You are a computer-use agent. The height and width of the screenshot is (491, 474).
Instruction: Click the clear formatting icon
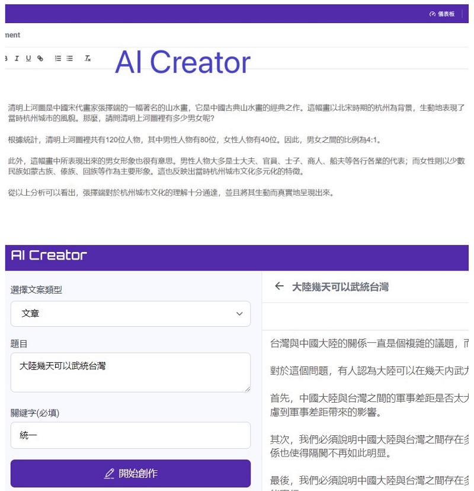point(88,58)
